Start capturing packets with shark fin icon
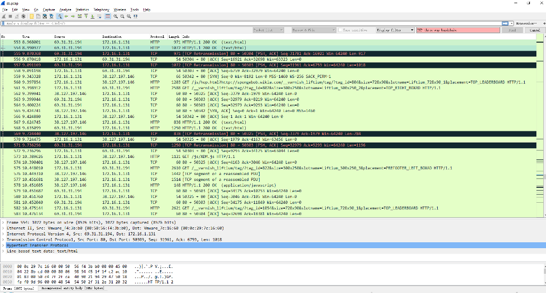546x293 pixels. point(4,17)
